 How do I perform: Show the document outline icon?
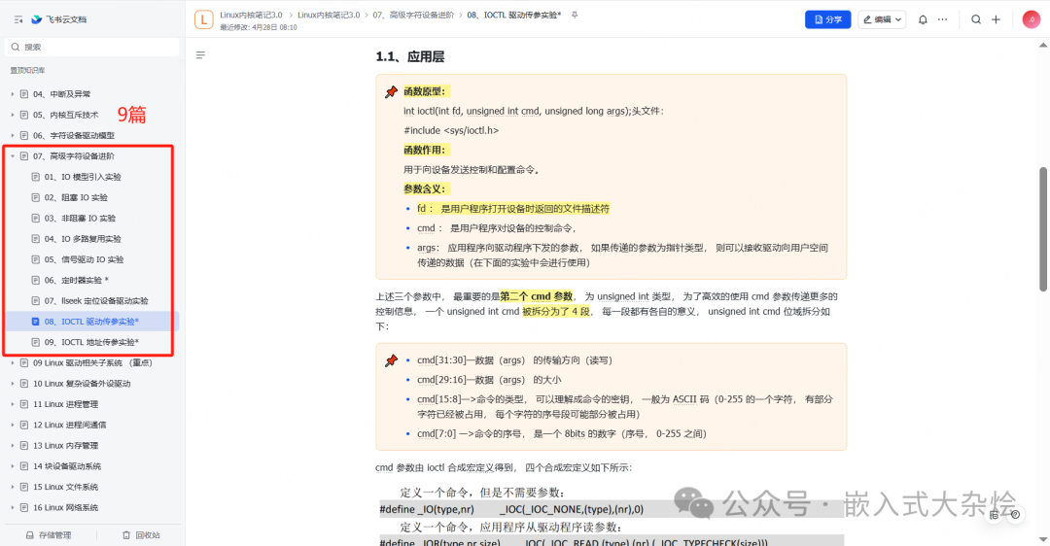point(200,54)
